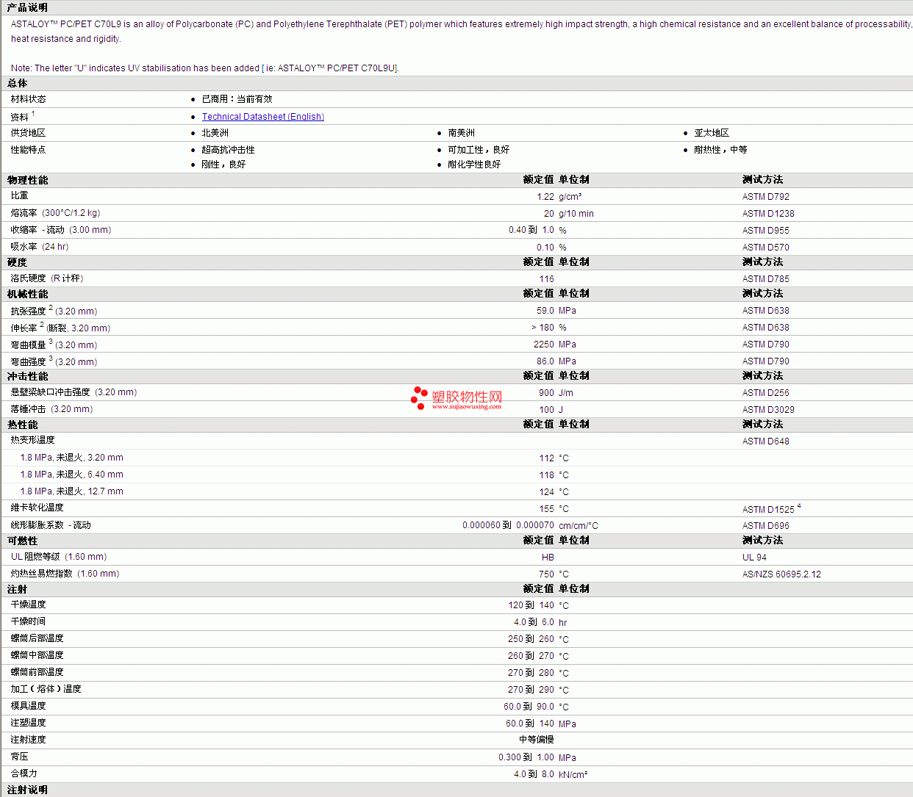Click the 'ASTM D570' test method cell

[x=766, y=248]
